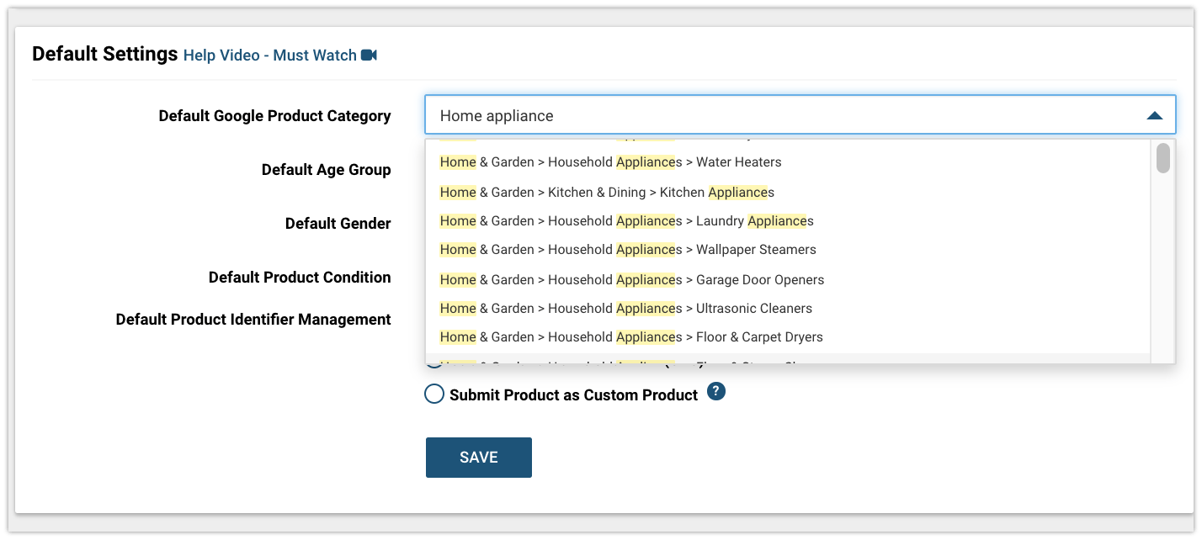Click the question mark help icon
The width and height of the screenshot is (1202, 540).
716,391
